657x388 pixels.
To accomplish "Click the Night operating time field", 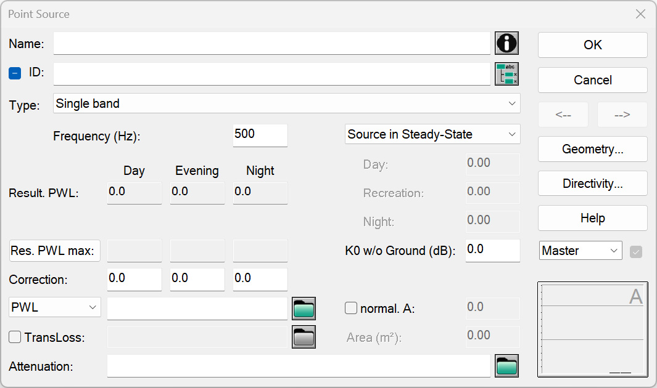I will tap(493, 221).
